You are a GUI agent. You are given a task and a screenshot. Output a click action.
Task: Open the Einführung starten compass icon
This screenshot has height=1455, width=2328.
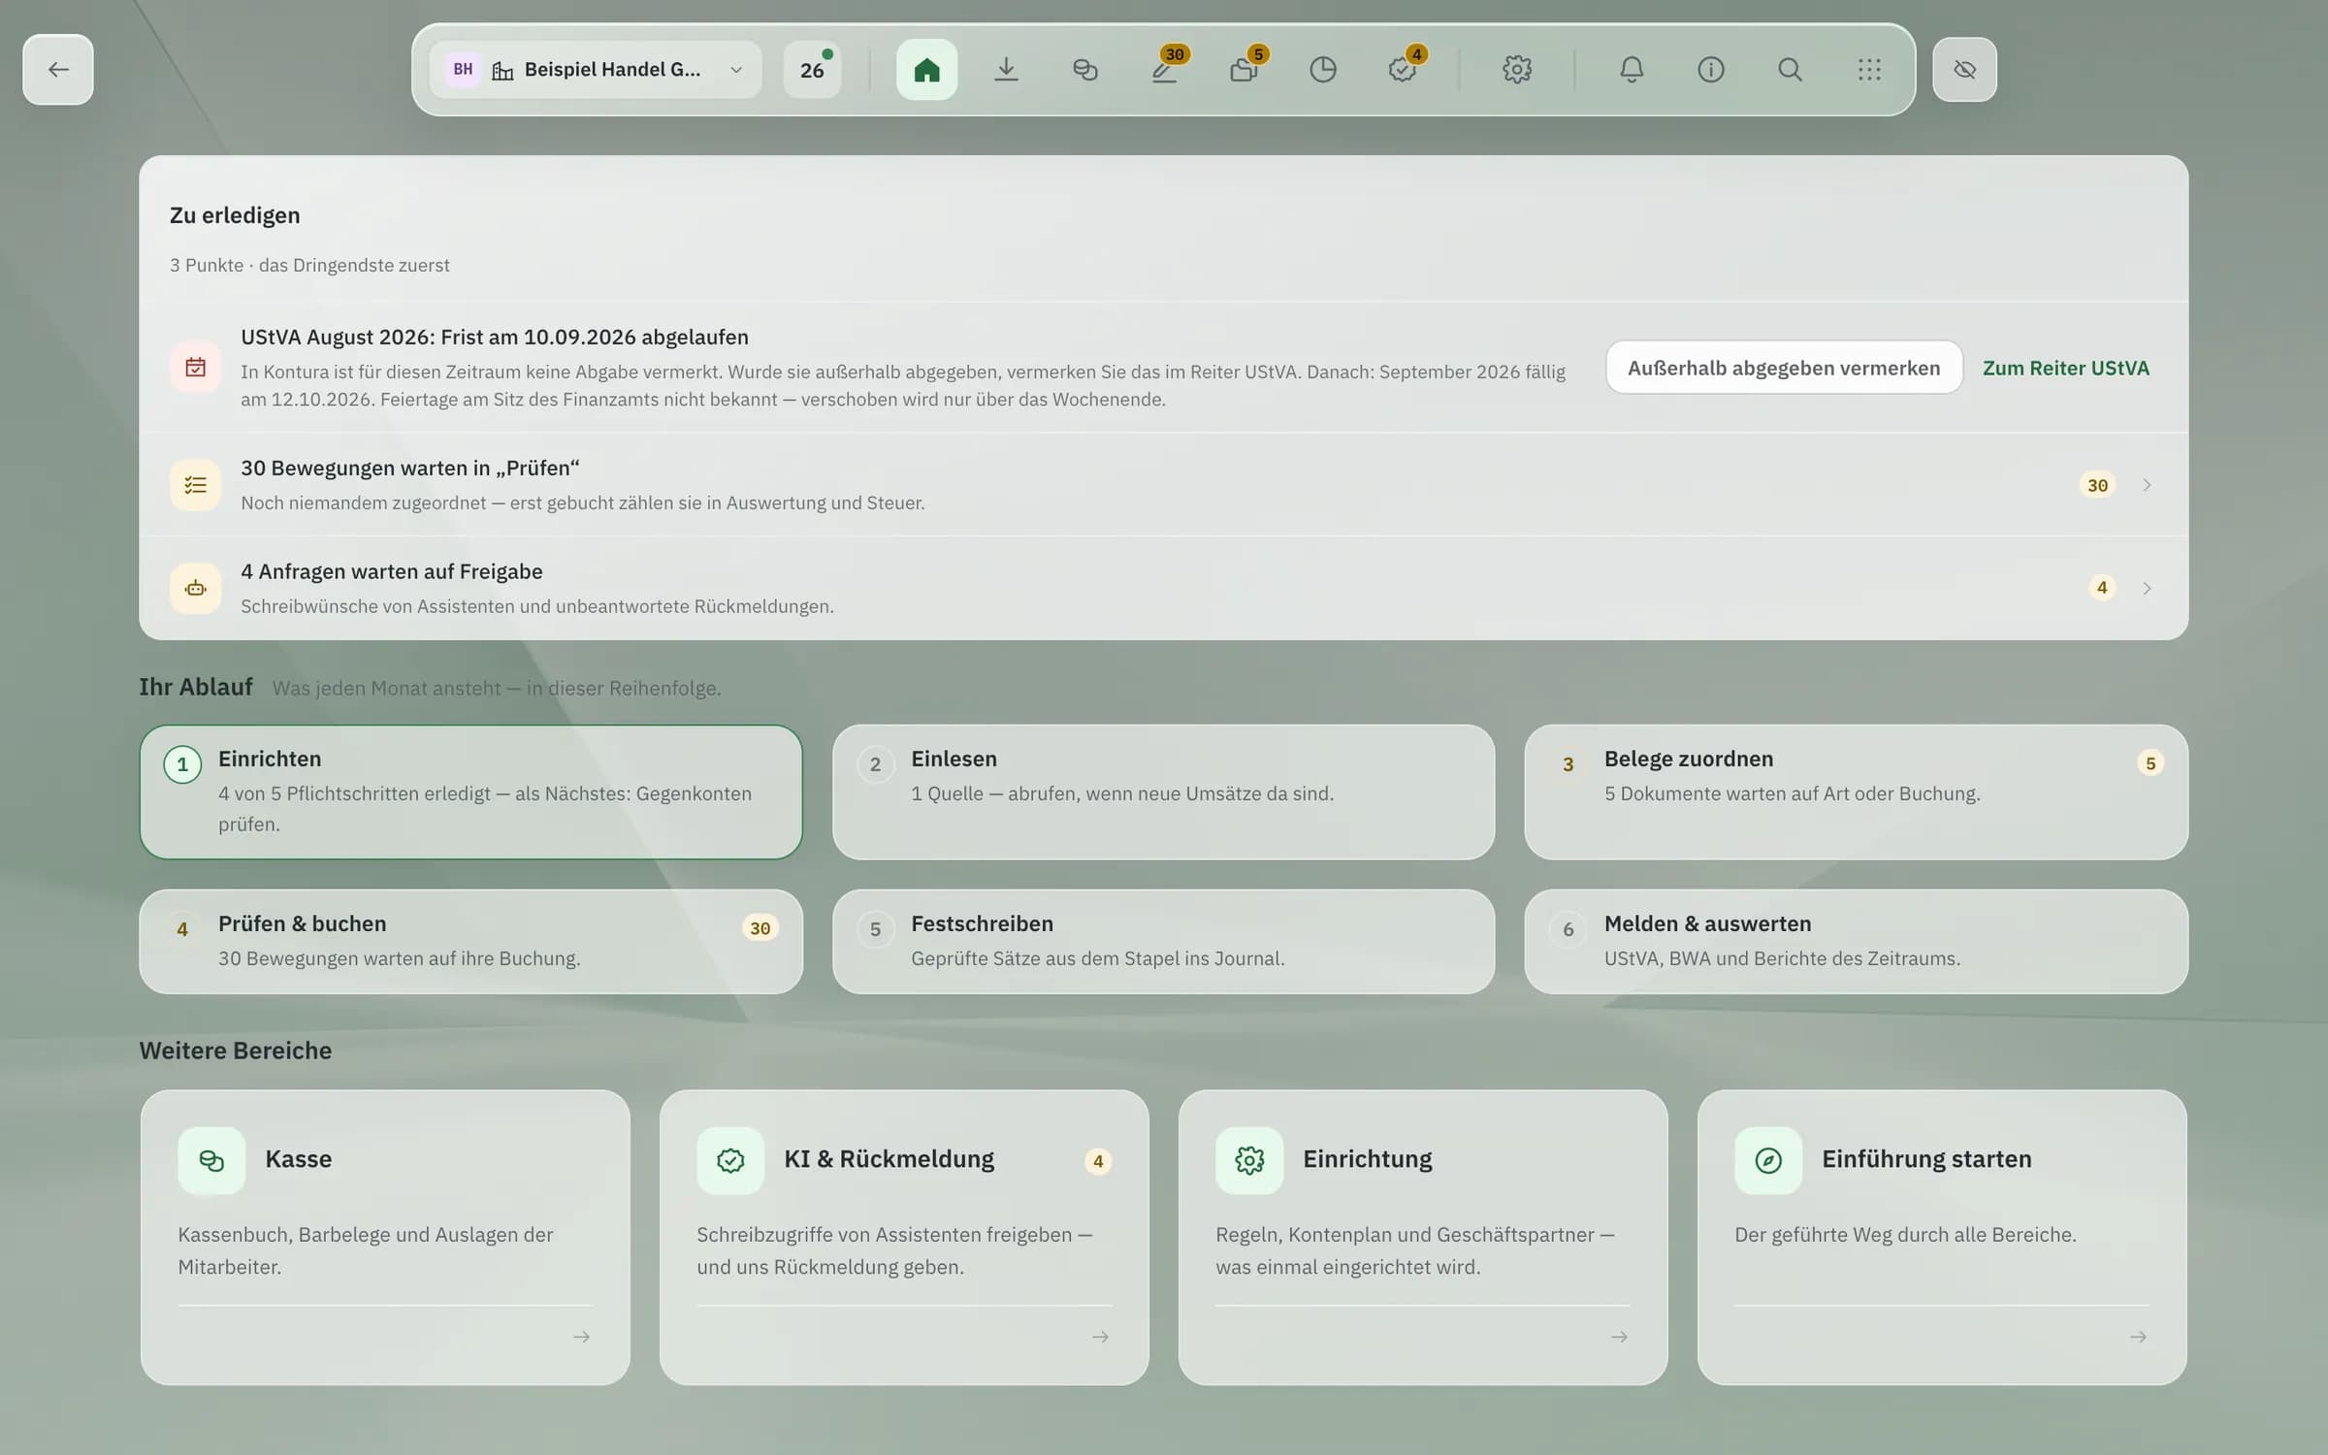click(x=1768, y=1160)
